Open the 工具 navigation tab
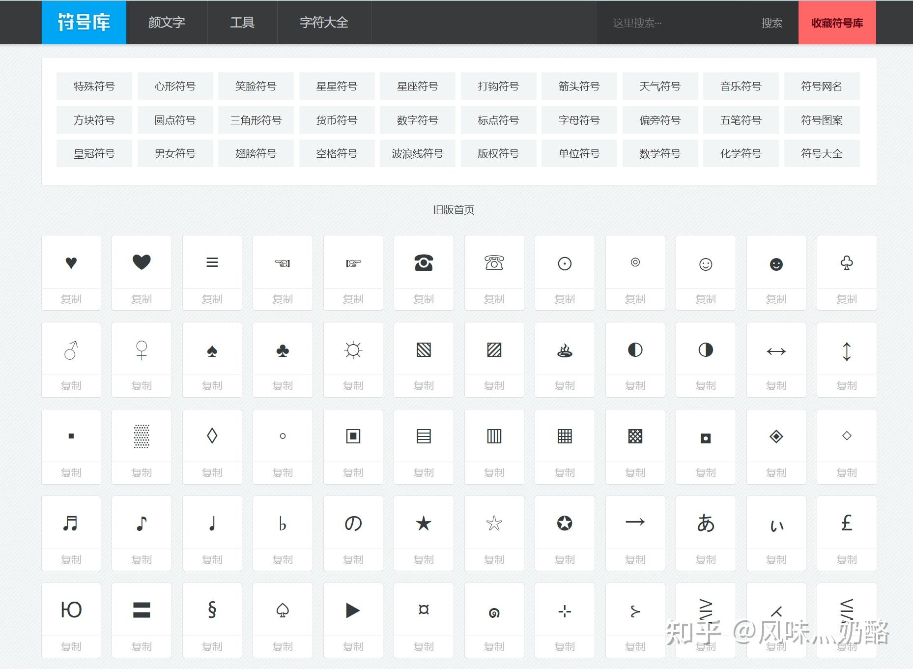 pos(242,23)
